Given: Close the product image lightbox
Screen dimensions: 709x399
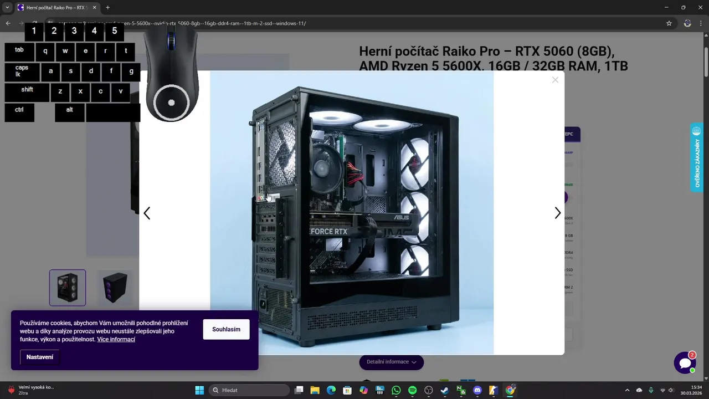Looking at the screenshot, I should click(x=555, y=80).
